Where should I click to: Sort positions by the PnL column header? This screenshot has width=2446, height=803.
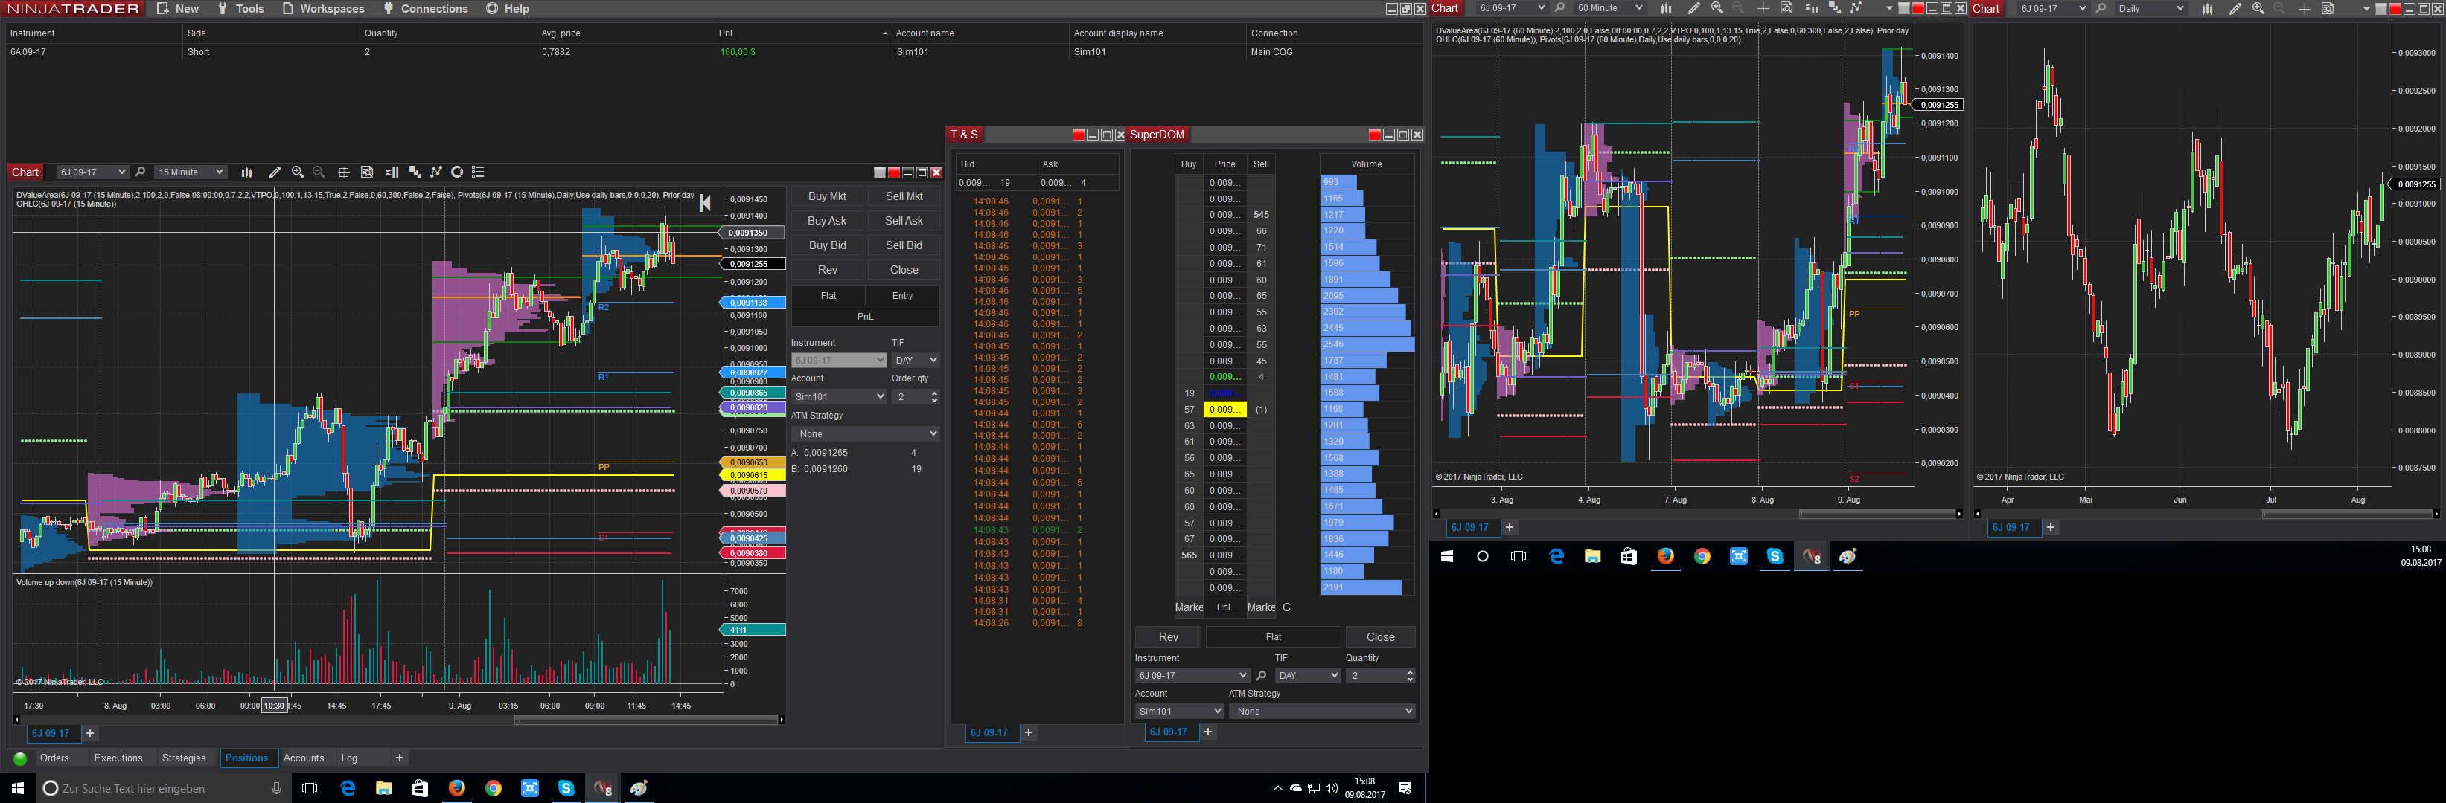(x=803, y=33)
